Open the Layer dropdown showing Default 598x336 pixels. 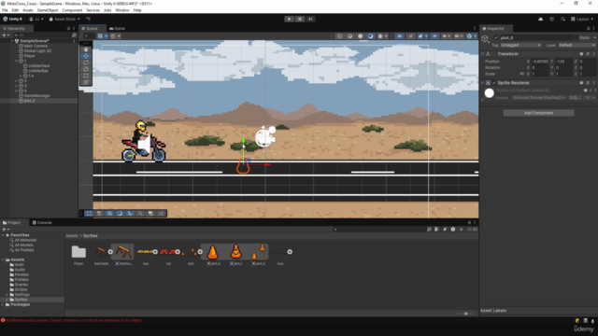tap(577, 46)
